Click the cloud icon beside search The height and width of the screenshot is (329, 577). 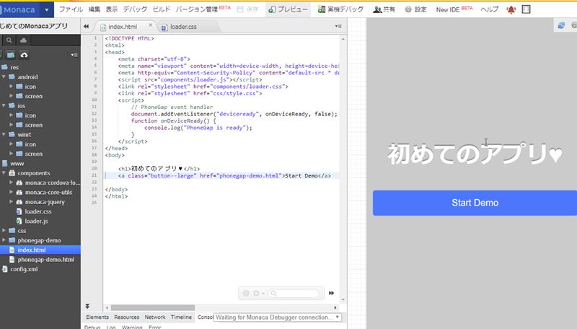(x=23, y=40)
